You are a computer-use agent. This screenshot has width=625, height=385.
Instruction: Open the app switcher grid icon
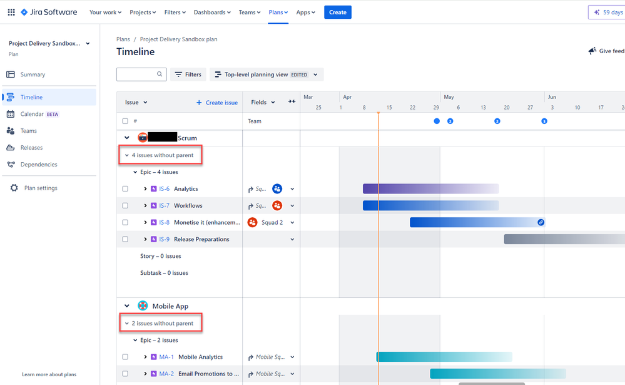(11, 13)
